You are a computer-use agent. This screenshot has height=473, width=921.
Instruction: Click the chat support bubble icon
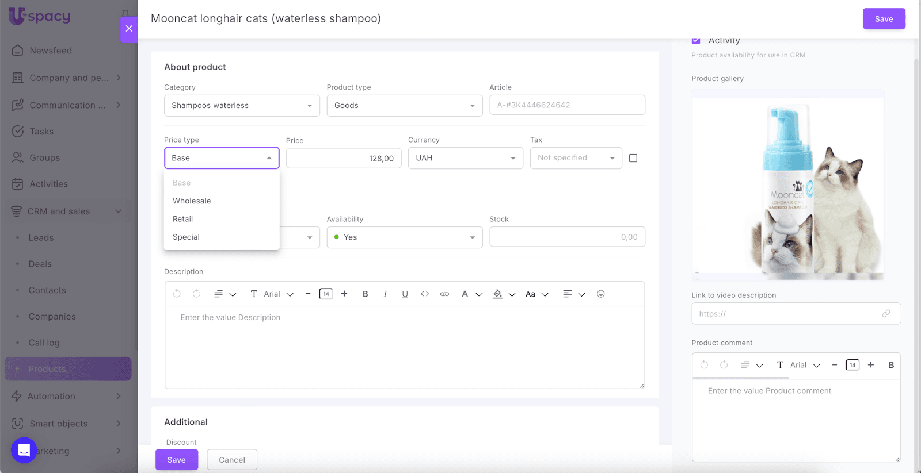[24, 450]
